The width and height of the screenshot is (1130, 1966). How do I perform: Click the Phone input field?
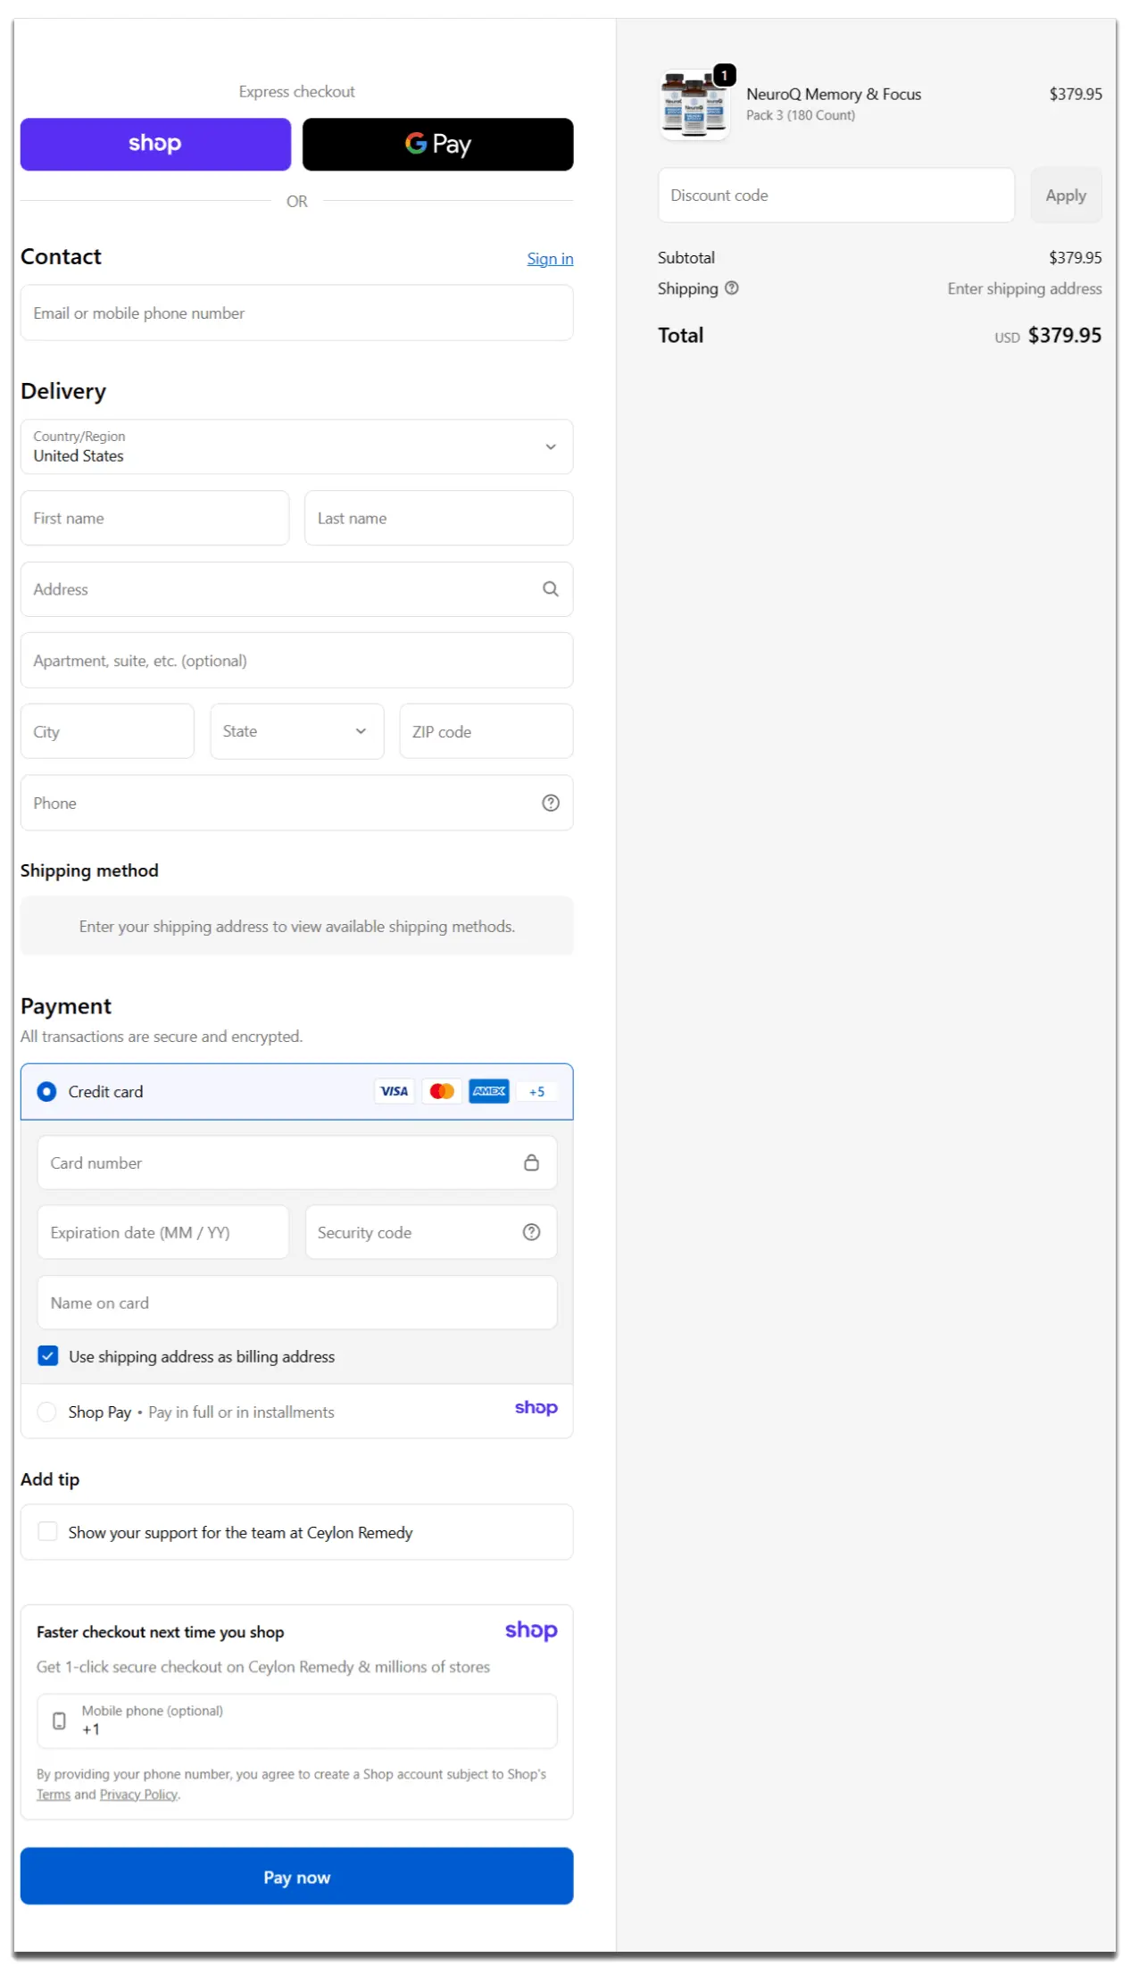[x=296, y=803]
